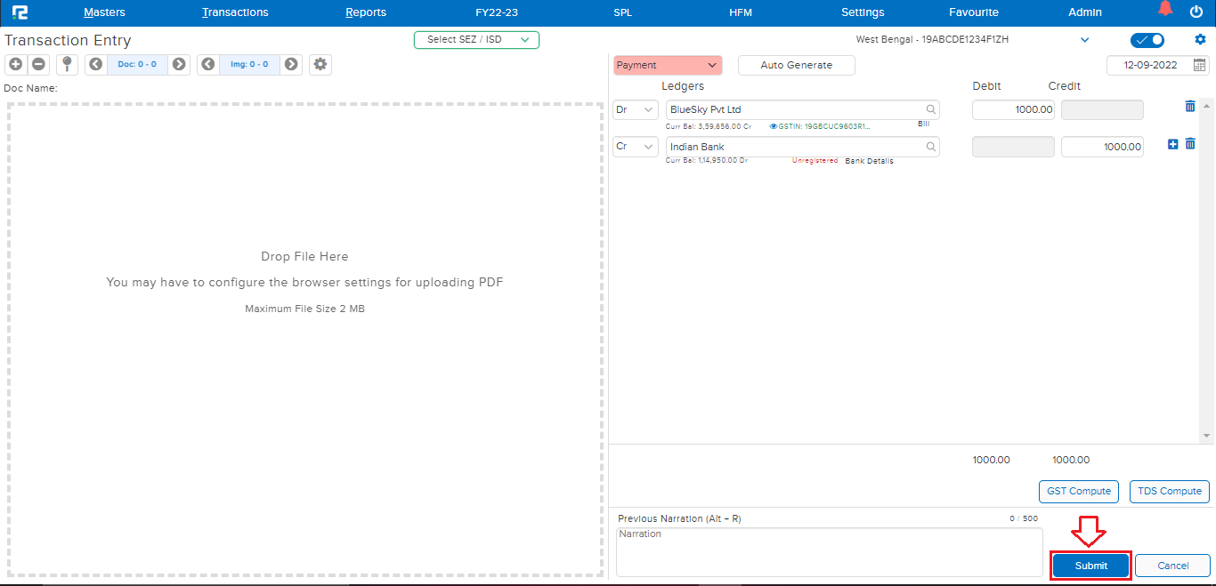Viewport: 1216px width, 586px height.
Task: Go to next document with right arrow
Action: [179, 64]
